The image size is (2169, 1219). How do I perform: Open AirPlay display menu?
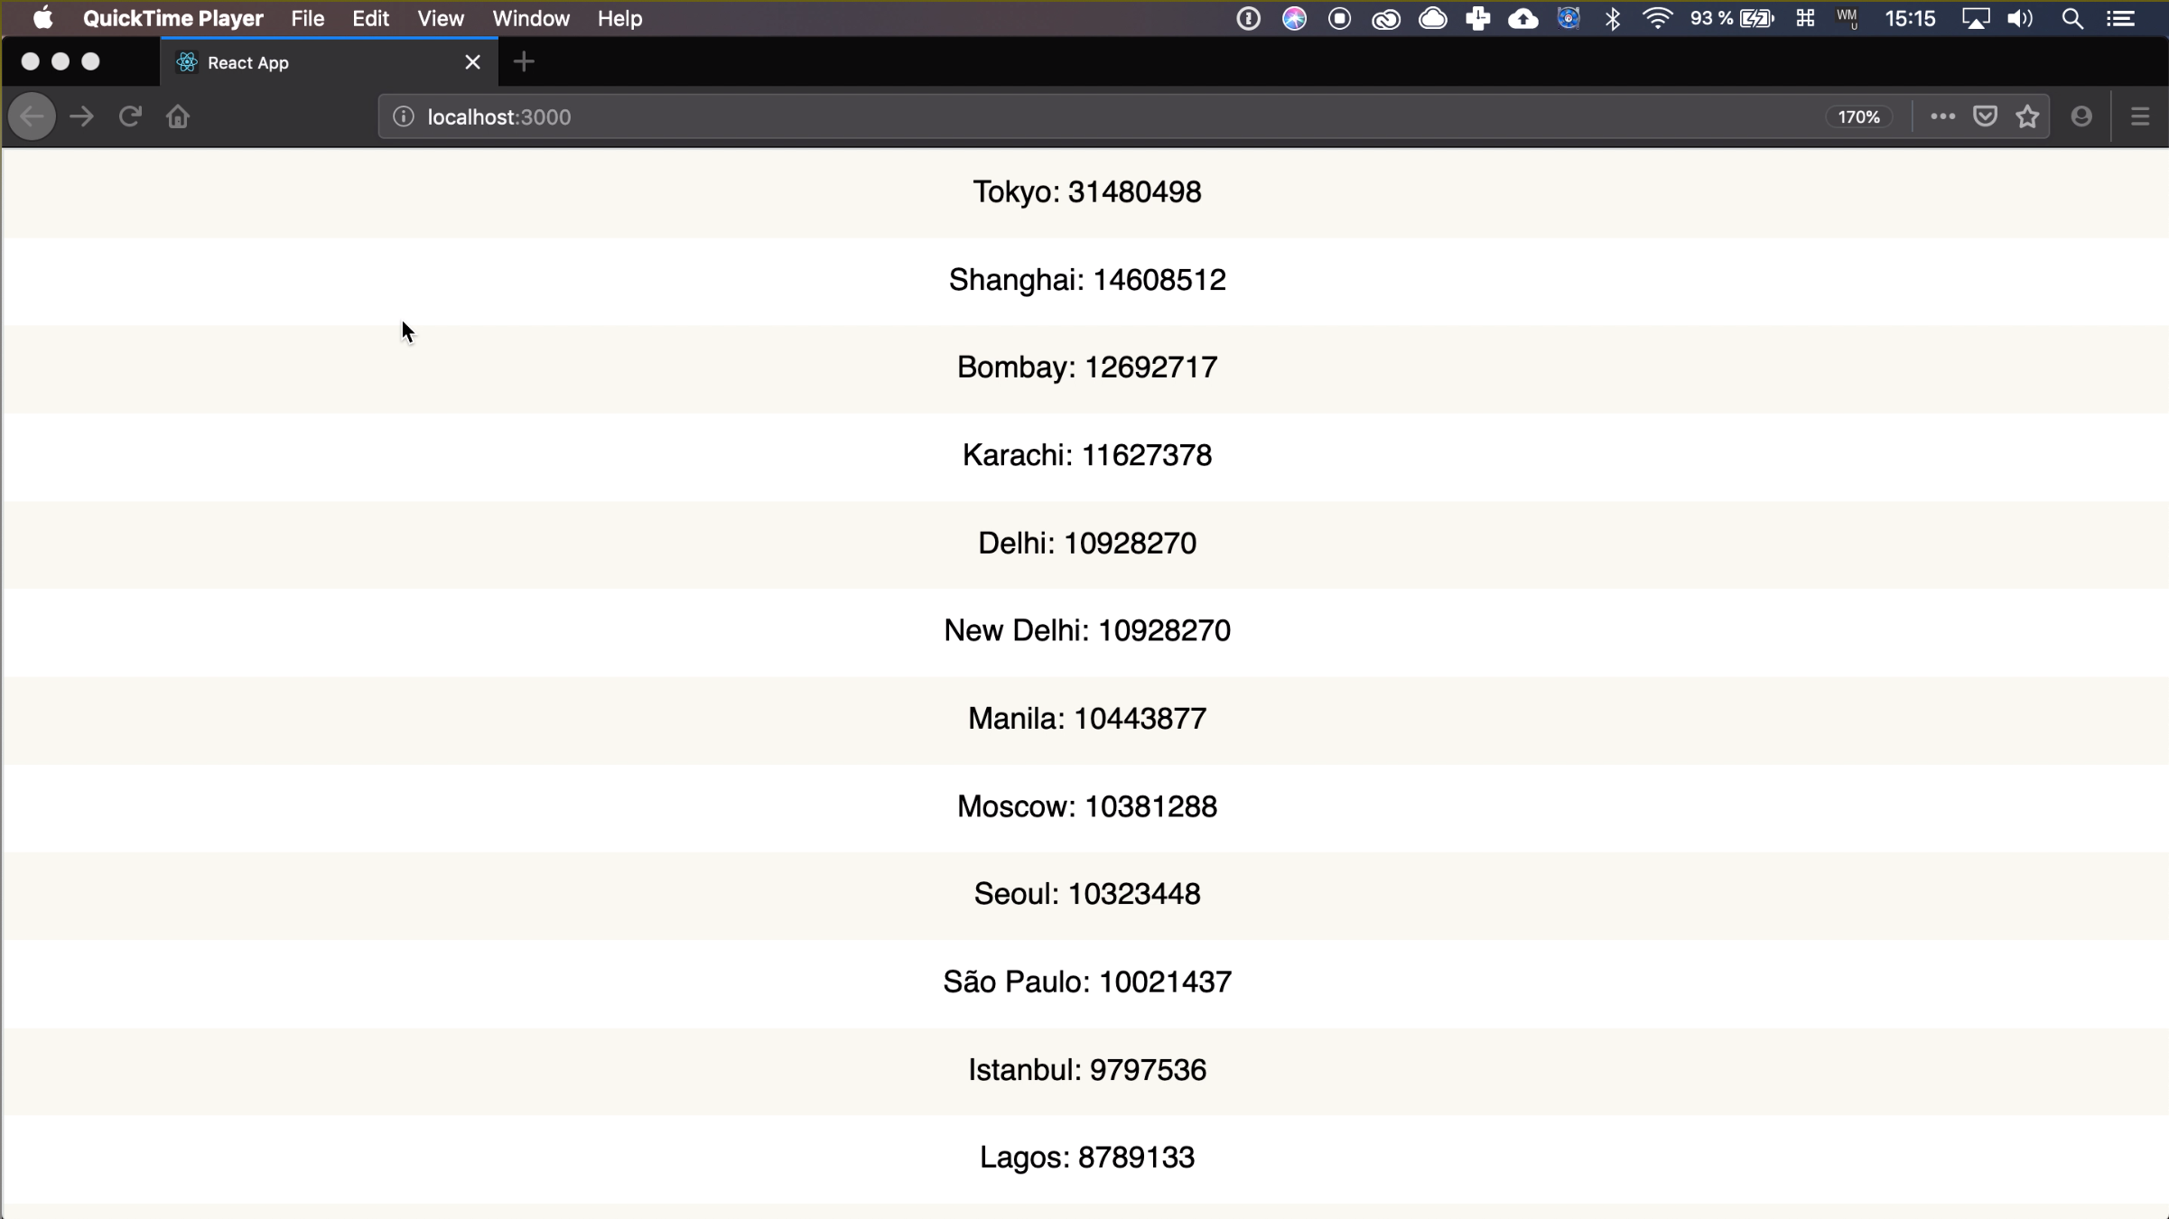[x=1975, y=18]
